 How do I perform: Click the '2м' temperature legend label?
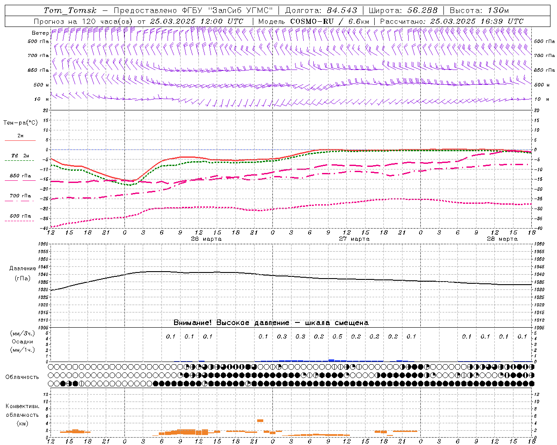[x=20, y=136]
